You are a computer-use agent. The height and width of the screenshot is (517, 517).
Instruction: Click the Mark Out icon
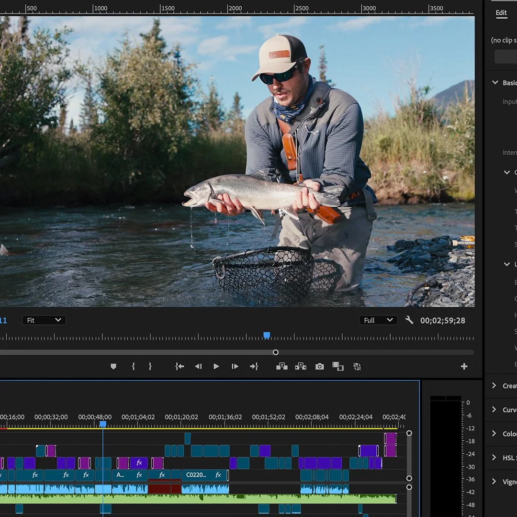(x=150, y=366)
